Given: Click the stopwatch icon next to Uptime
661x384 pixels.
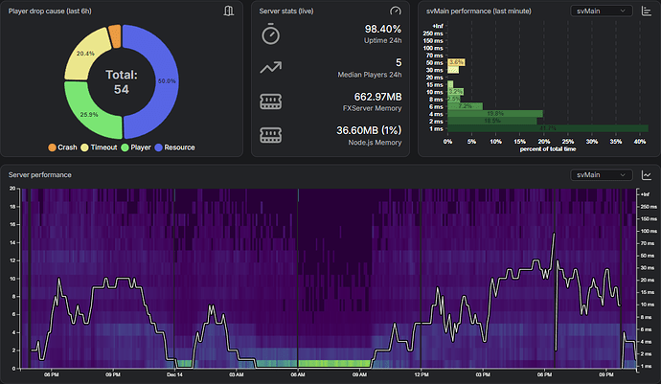Looking at the screenshot, I should (x=269, y=34).
